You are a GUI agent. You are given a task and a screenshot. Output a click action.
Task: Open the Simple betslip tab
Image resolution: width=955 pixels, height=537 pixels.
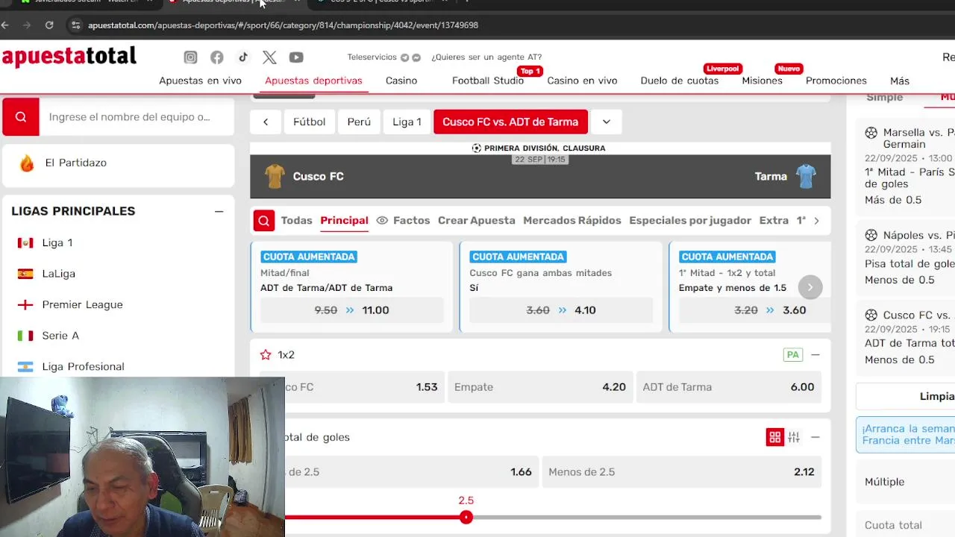(884, 98)
